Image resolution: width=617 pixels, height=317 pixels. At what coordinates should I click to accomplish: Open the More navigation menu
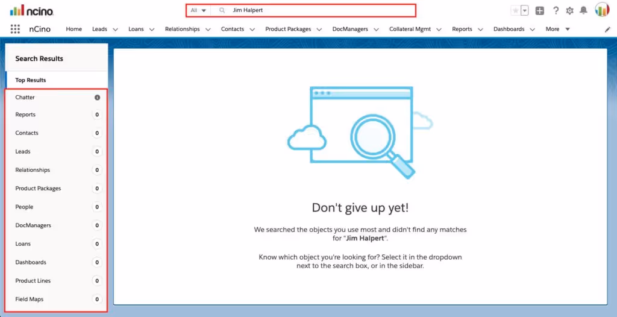tap(557, 29)
